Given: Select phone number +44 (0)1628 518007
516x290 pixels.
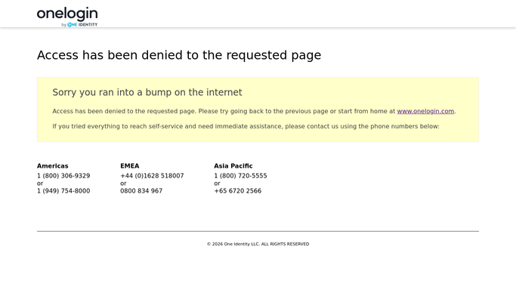Looking at the screenshot, I should 152,176.
